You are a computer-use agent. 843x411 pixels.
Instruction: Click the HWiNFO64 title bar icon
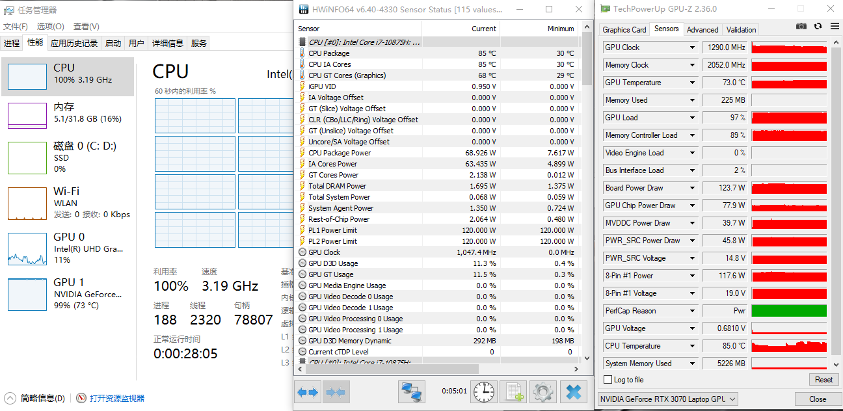coord(303,10)
